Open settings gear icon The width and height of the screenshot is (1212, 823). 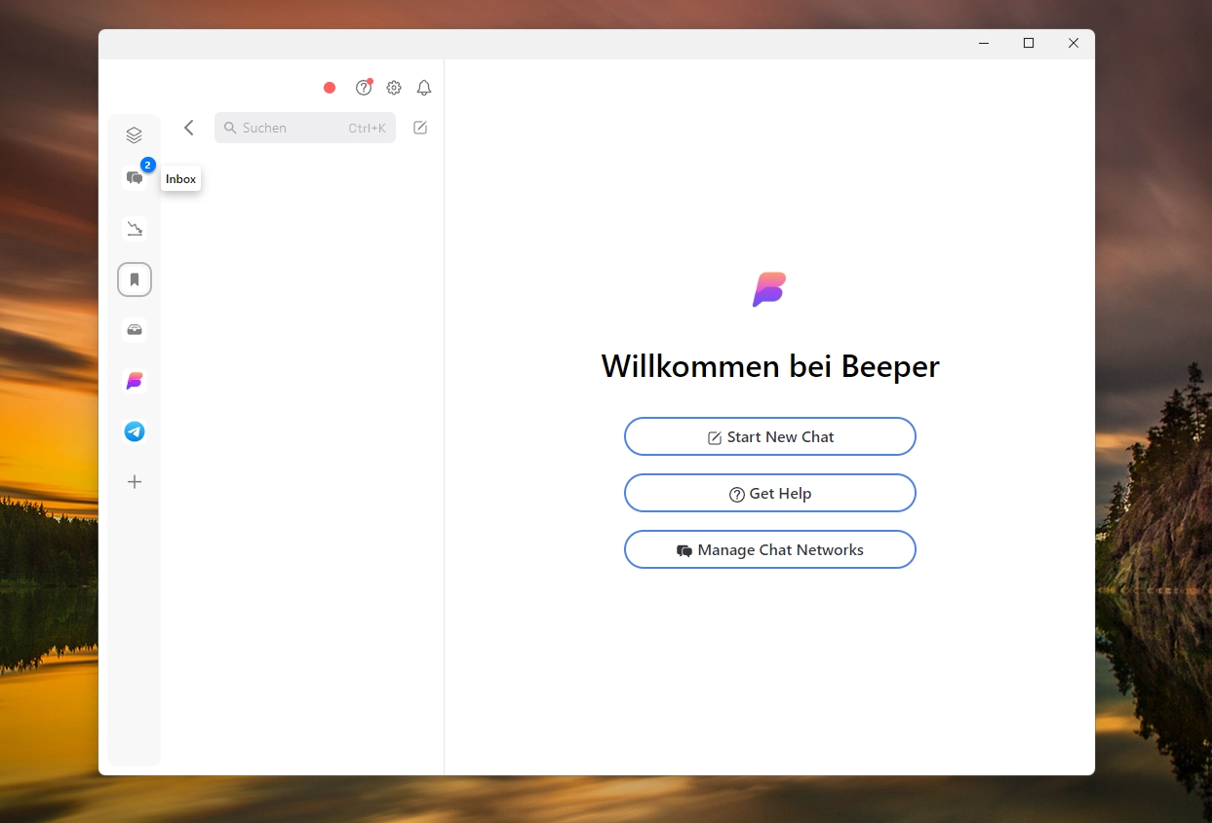pyautogui.click(x=394, y=88)
